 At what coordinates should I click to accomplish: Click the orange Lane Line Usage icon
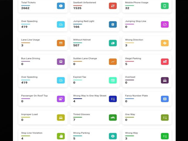61,43
